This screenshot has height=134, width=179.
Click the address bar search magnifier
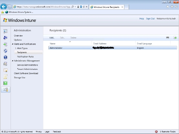[72, 7]
